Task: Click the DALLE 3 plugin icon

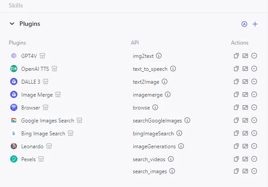Action: [14, 81]
